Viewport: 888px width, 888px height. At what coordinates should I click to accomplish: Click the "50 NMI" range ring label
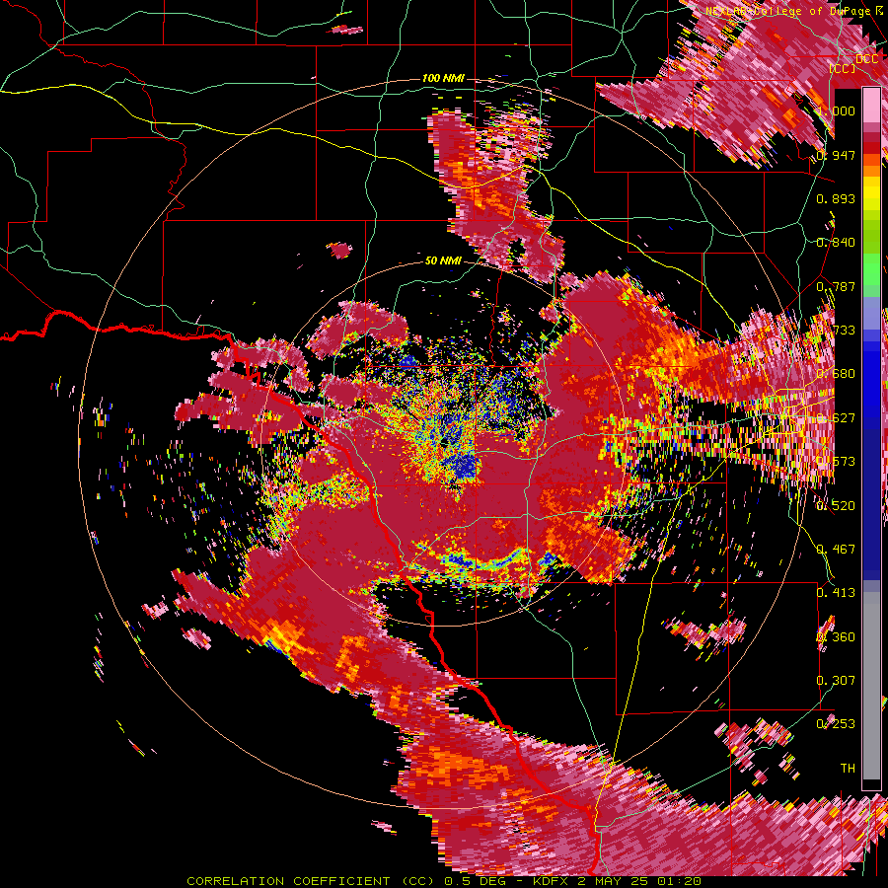(443, 260)
